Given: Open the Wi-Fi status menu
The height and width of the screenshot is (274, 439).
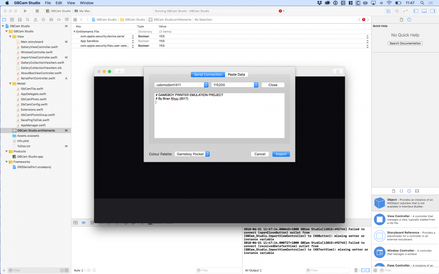Looking at the screenshot, I should click(x=389, y=3).
